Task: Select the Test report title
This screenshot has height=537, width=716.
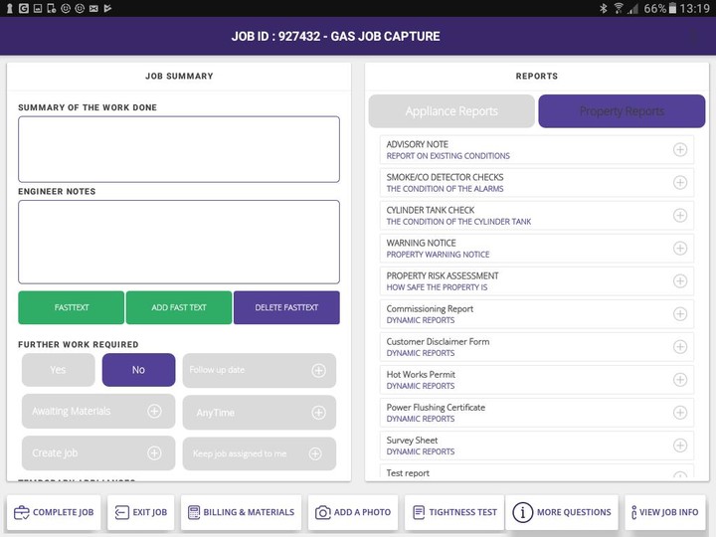Action: click(x=408, y=473)
